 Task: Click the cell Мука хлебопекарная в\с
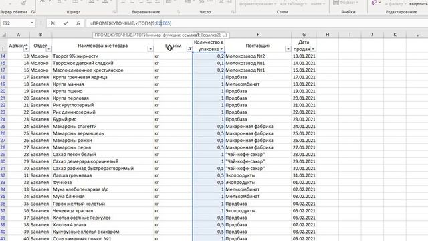[102, 189]
